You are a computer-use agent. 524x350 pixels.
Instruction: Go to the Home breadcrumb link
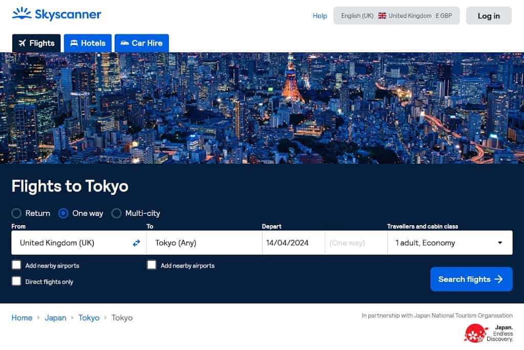pyautogui.click(x=22, y=318)
